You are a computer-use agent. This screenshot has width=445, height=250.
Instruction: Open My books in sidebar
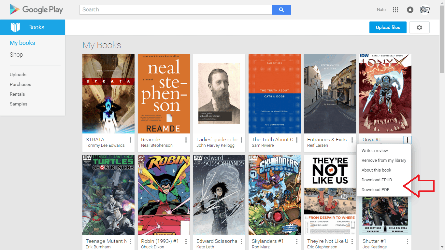click(x=22, y=43)
